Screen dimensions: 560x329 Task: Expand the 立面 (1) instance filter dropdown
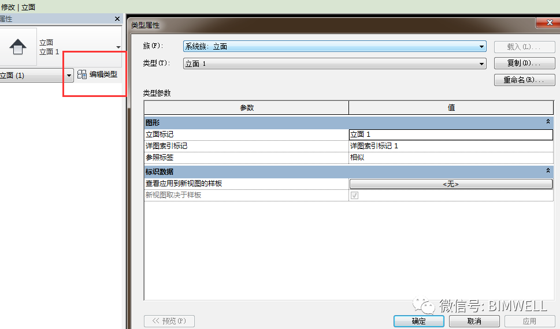(69, 76)
